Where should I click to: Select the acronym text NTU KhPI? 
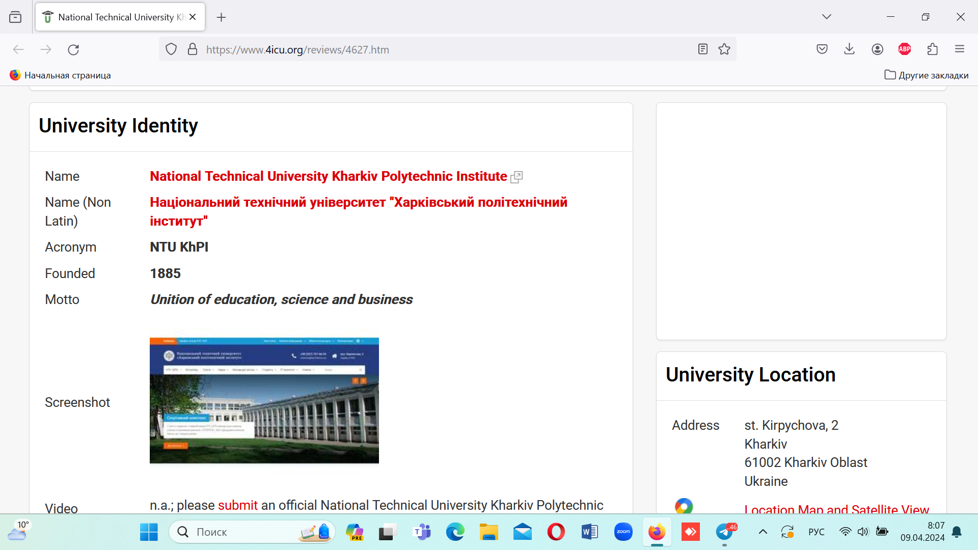(x=179, y=247)
